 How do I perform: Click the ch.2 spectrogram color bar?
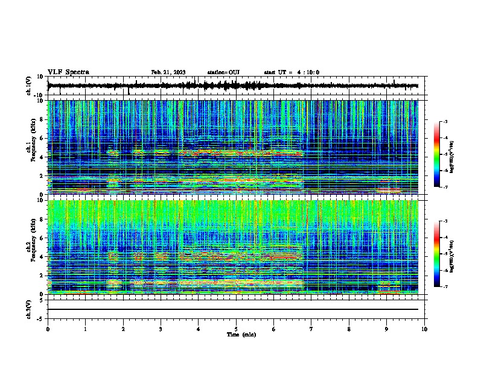(x=437, y=254)
